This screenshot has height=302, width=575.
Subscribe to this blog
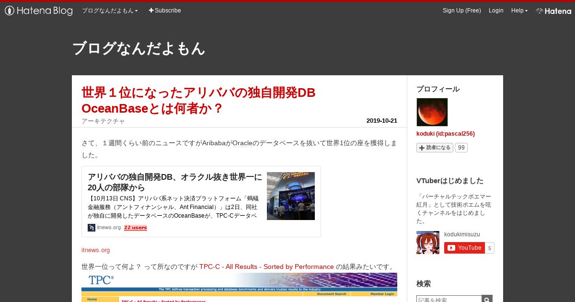pos(165,11)
